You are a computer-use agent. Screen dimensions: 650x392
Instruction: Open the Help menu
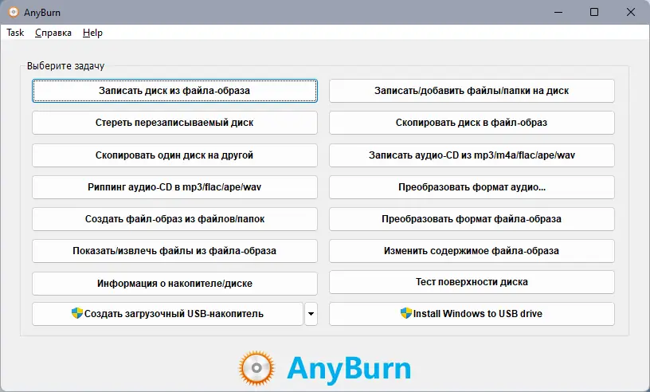point(92,33)
